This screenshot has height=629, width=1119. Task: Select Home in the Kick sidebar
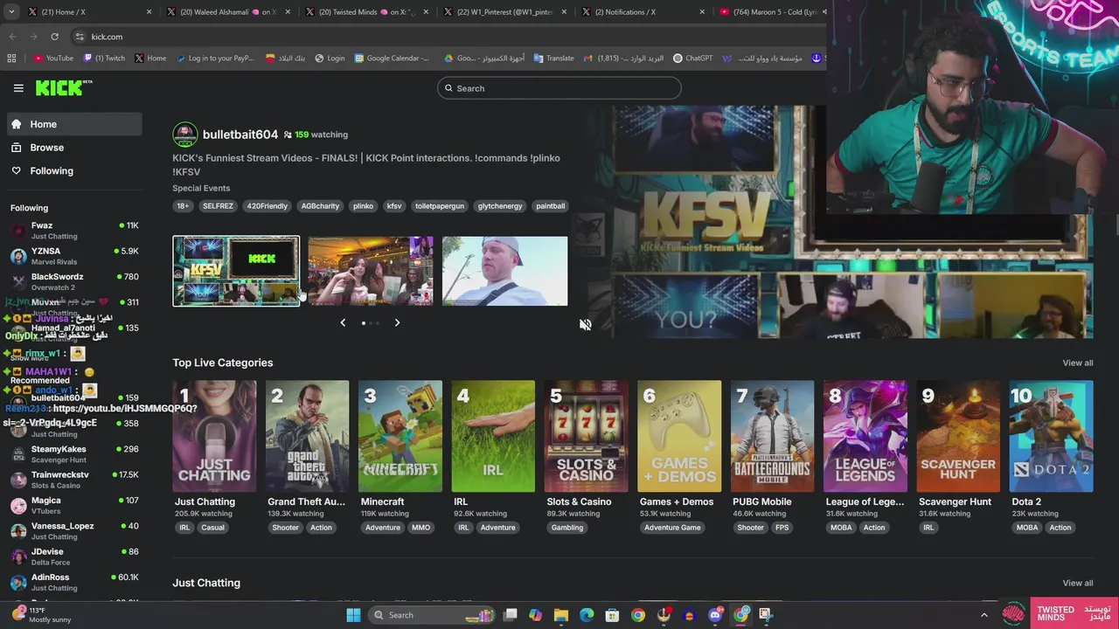pyautogui.click(x=75, y=124)
